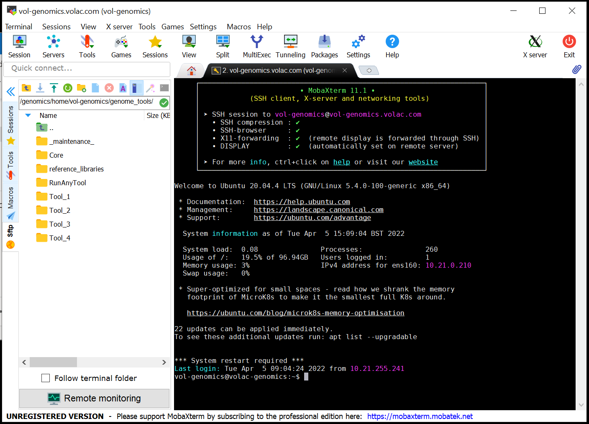Open the Tunneling toolbar icon
The width and height of the screenshot is (589, 424).
tap(291, 46)
